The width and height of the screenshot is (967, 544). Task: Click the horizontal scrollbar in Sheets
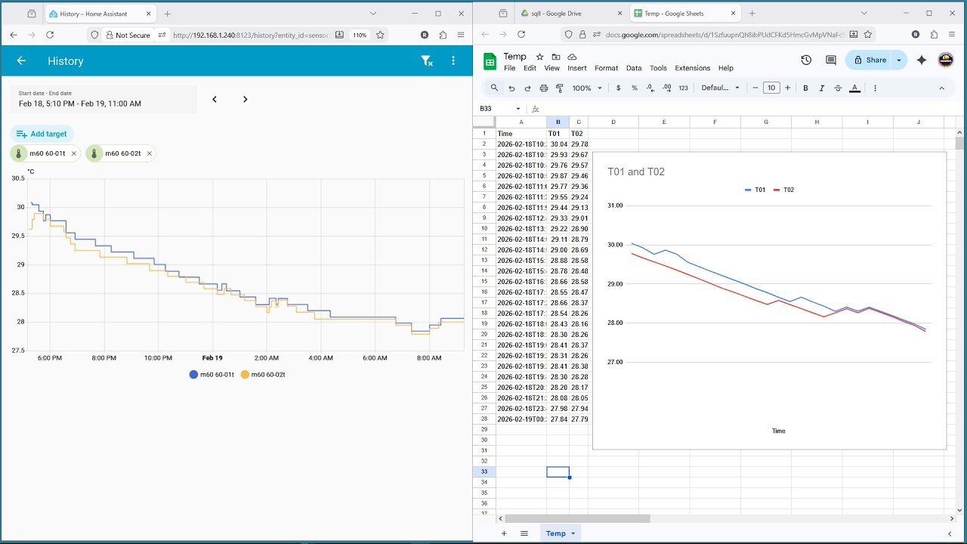point(577,518)
